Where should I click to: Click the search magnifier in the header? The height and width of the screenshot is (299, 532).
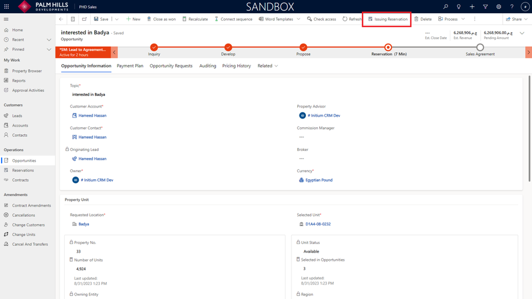(x=445, y=6)
